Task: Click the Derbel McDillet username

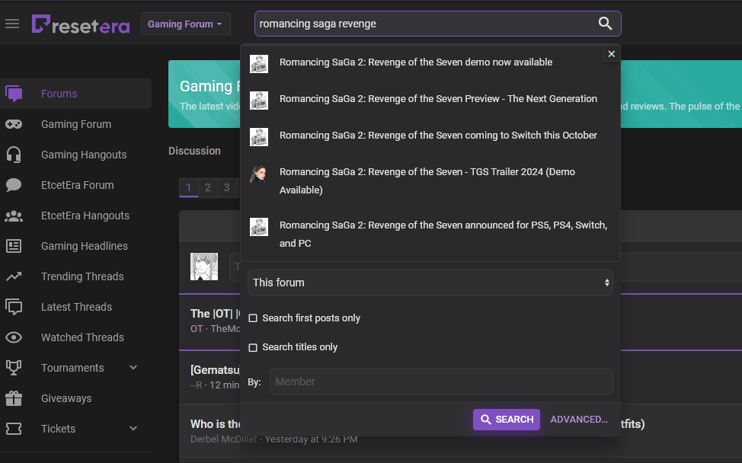Action: (x=223, y=439)
